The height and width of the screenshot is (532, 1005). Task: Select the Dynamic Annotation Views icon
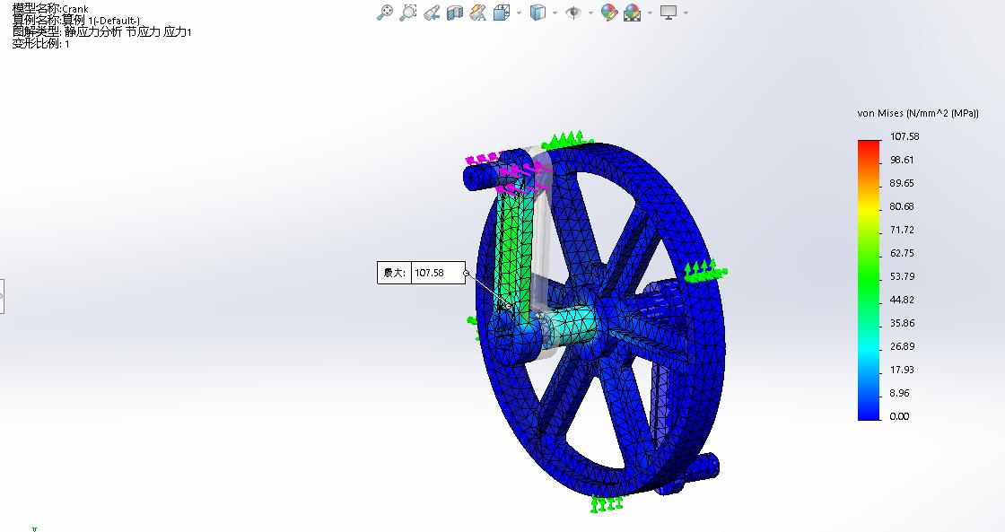pyautogui.click(x=476, y=13)
